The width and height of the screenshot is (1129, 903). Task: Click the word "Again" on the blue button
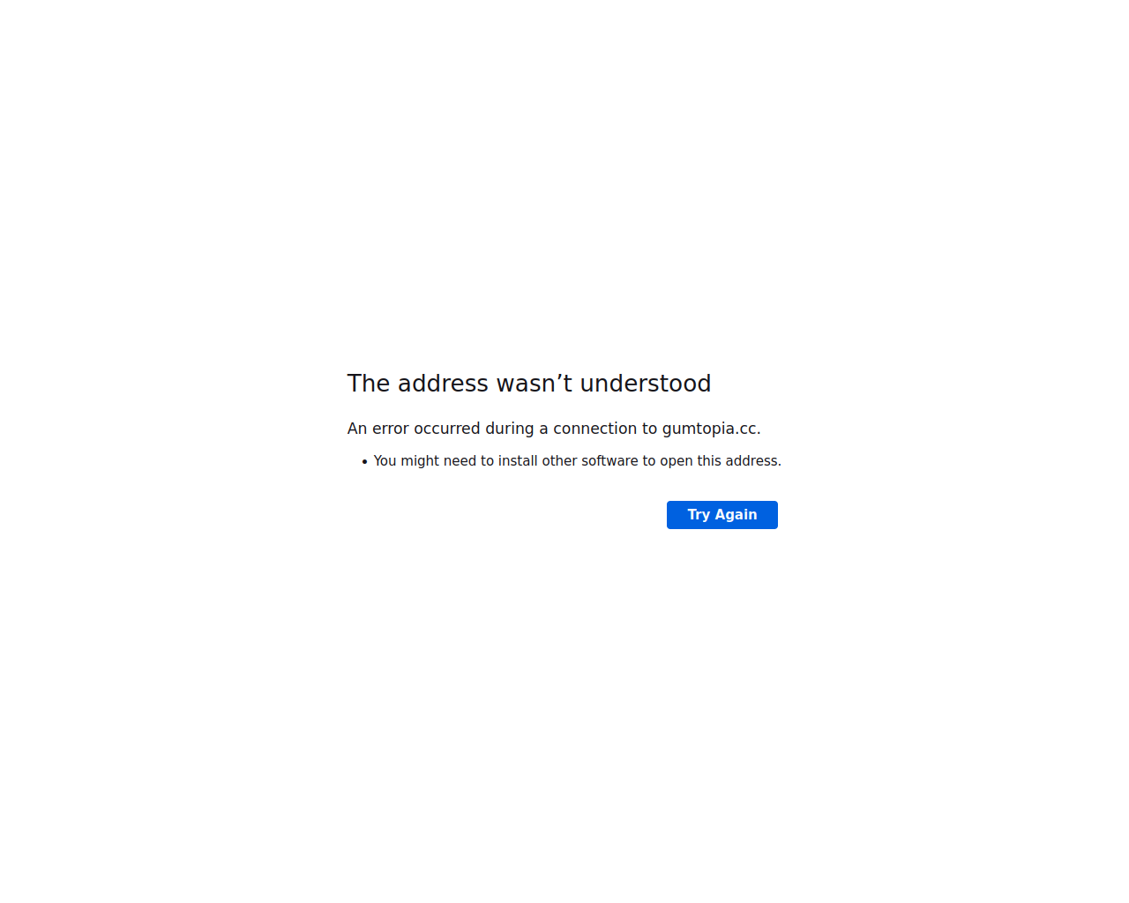tap(736, 515)
